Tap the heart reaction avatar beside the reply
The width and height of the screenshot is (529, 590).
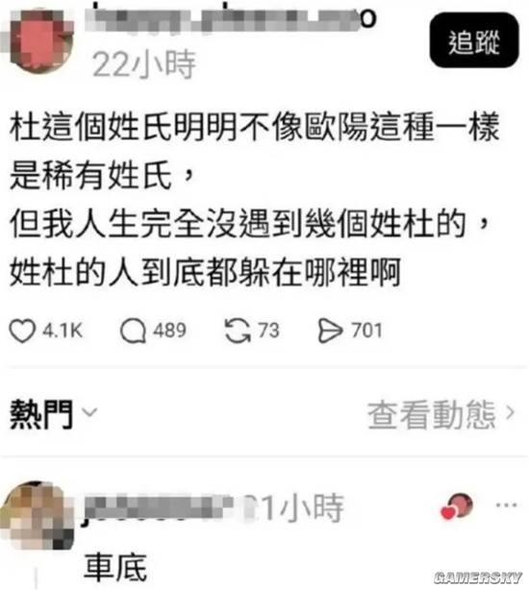[x=457, y=506]
